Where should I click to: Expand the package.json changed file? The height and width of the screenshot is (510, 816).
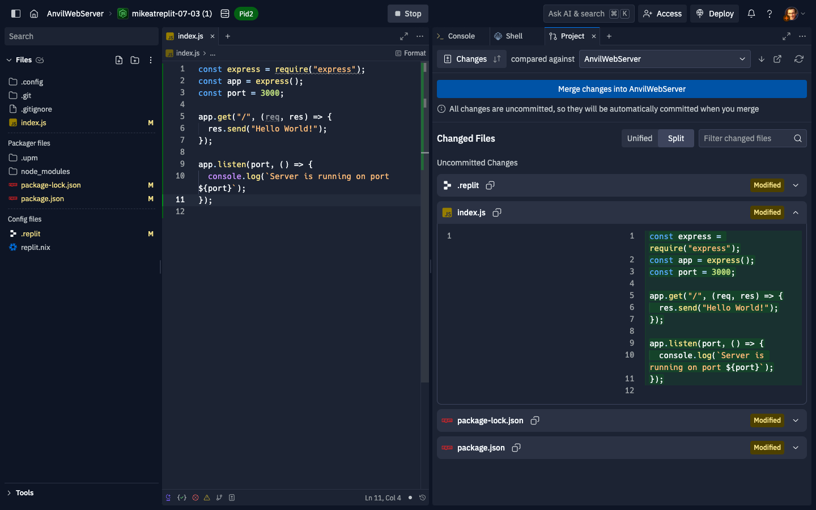796,448
